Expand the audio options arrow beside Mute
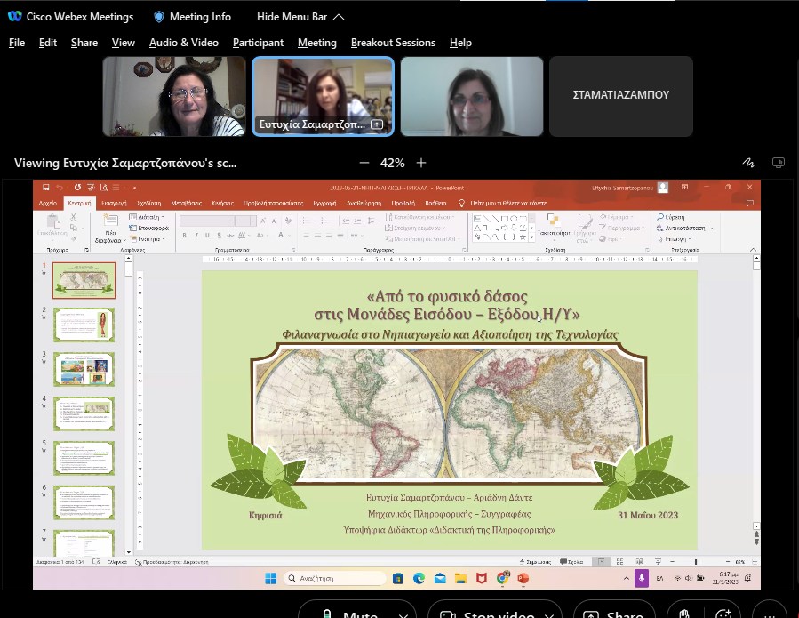The height and width of the screenshot is (618, 799). pyautogui.click(x=403, y=614)
